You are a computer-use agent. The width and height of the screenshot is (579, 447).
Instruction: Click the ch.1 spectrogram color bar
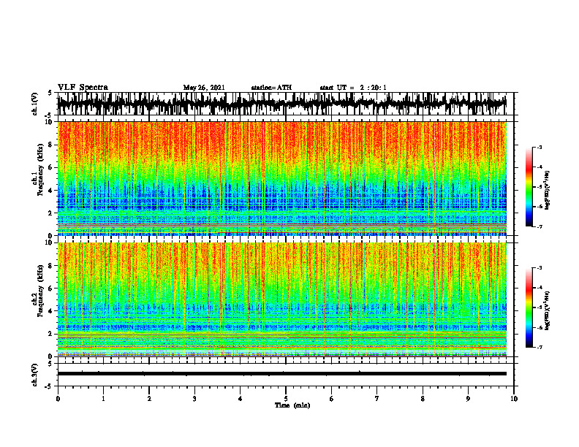[x=529, y=187]
